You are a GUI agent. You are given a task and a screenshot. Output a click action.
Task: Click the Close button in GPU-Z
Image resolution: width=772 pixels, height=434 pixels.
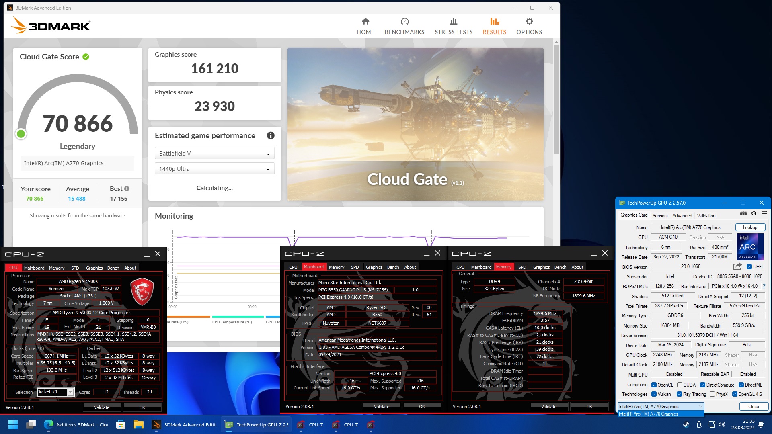point(754,407)
